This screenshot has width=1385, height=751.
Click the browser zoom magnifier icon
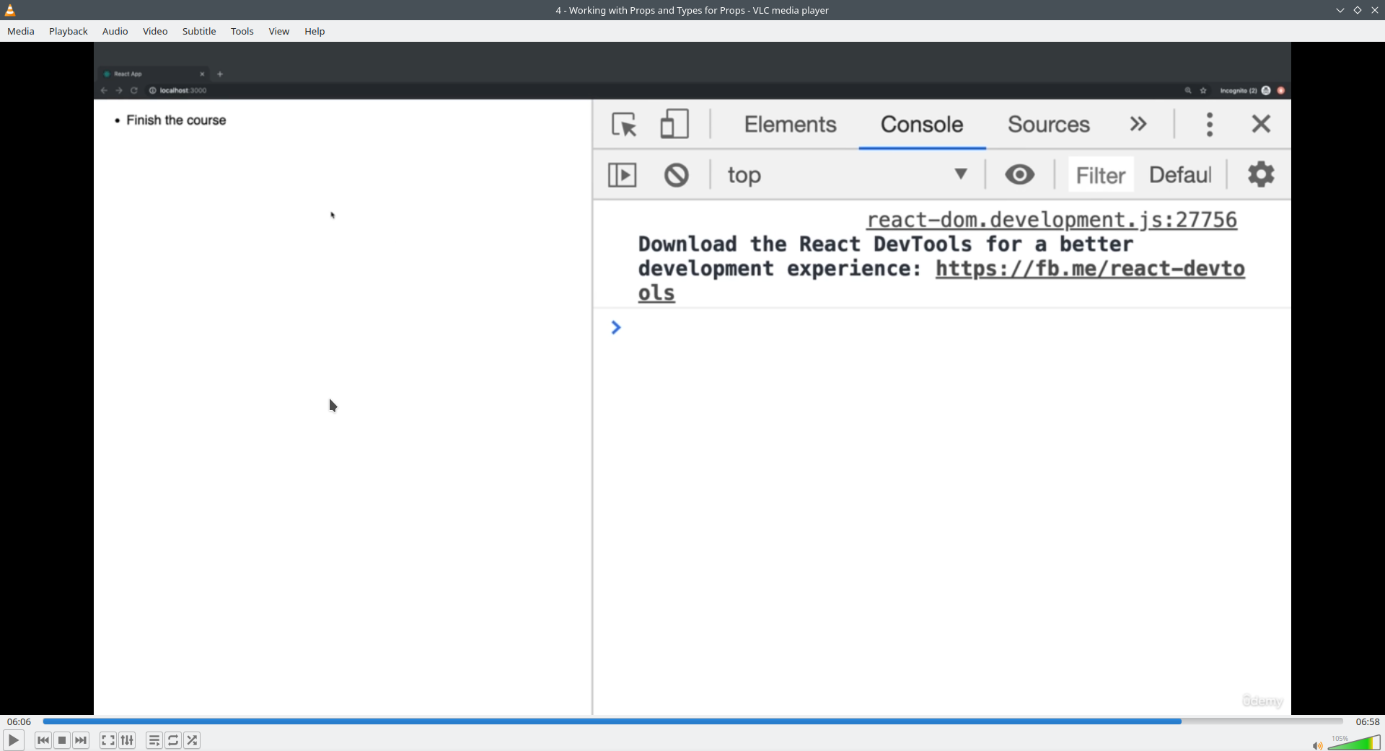click(x=1187, y=90)
